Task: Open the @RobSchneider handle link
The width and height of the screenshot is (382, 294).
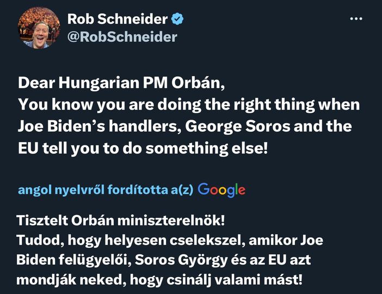Action: point(122,36)
